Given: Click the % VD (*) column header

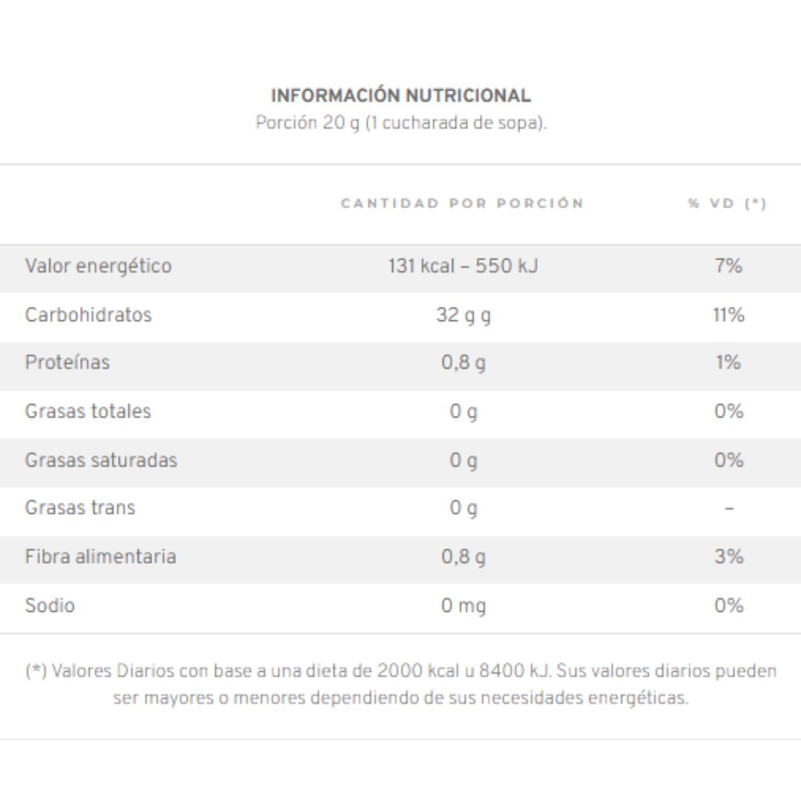Looking at the screenshot, I should (x=728, y=203).
